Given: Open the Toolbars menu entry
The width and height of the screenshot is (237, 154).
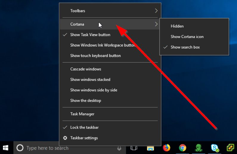Looking at the screenshot, I should (x=110, y=11).
